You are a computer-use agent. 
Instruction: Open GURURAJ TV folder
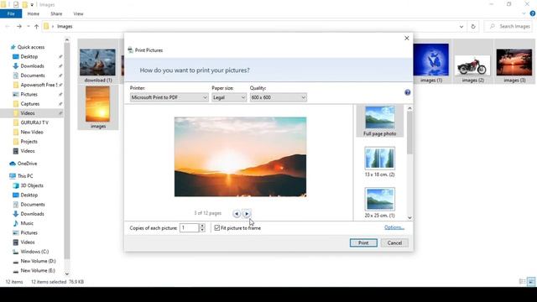click(34, 122)
